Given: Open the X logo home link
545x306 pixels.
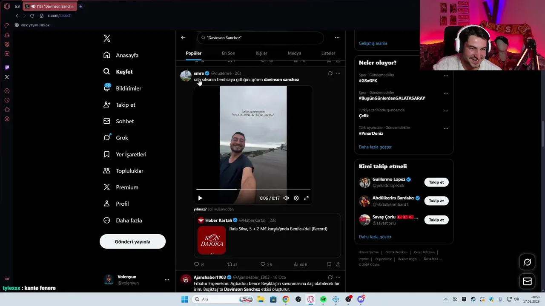Looking at the screenshot, I should click(107, 38).
